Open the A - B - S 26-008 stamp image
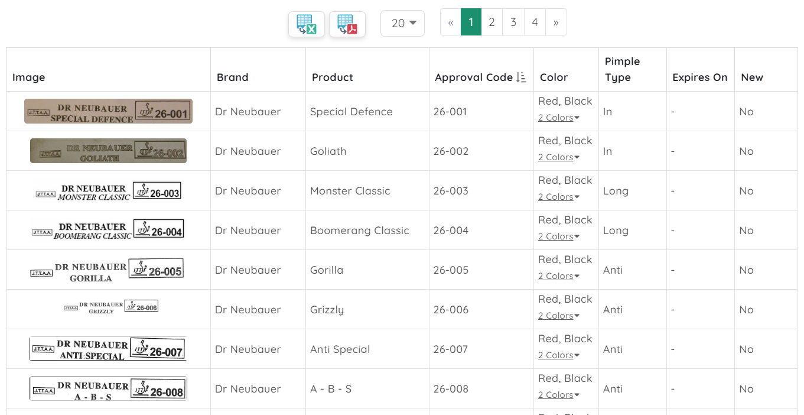This screenshot has width=804, height=415. (108, 388)
